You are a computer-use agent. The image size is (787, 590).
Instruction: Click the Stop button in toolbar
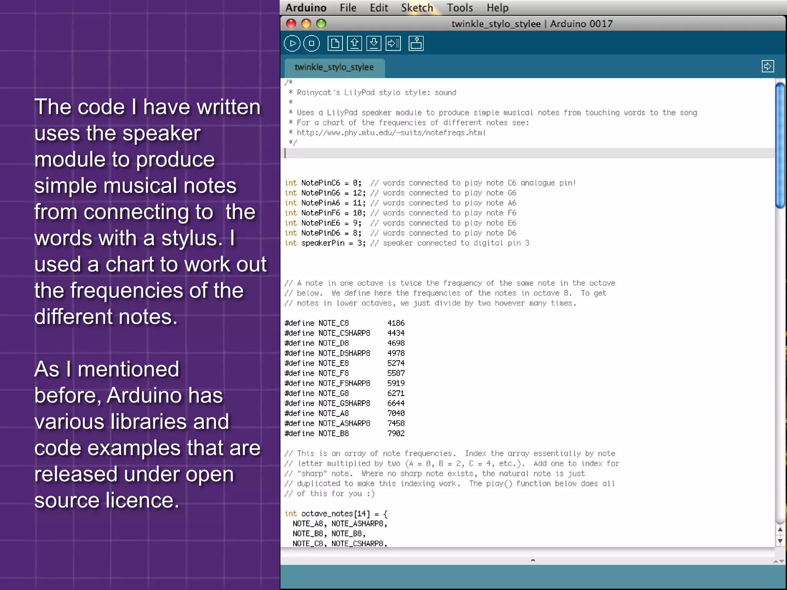312,43
